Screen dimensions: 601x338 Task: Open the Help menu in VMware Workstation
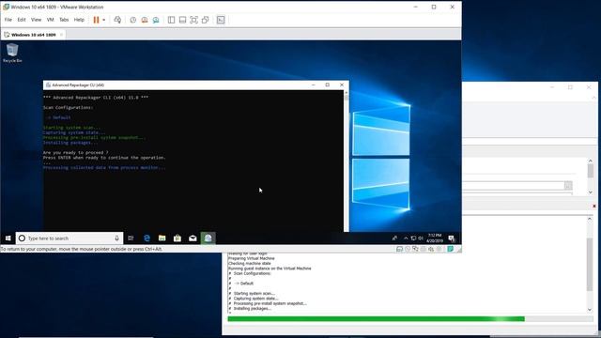click(79, 20)
